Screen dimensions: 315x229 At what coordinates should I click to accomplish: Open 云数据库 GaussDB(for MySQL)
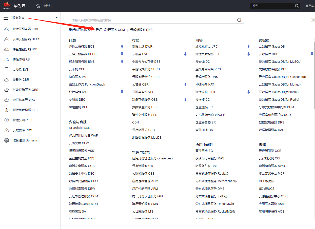click(280, 62)
